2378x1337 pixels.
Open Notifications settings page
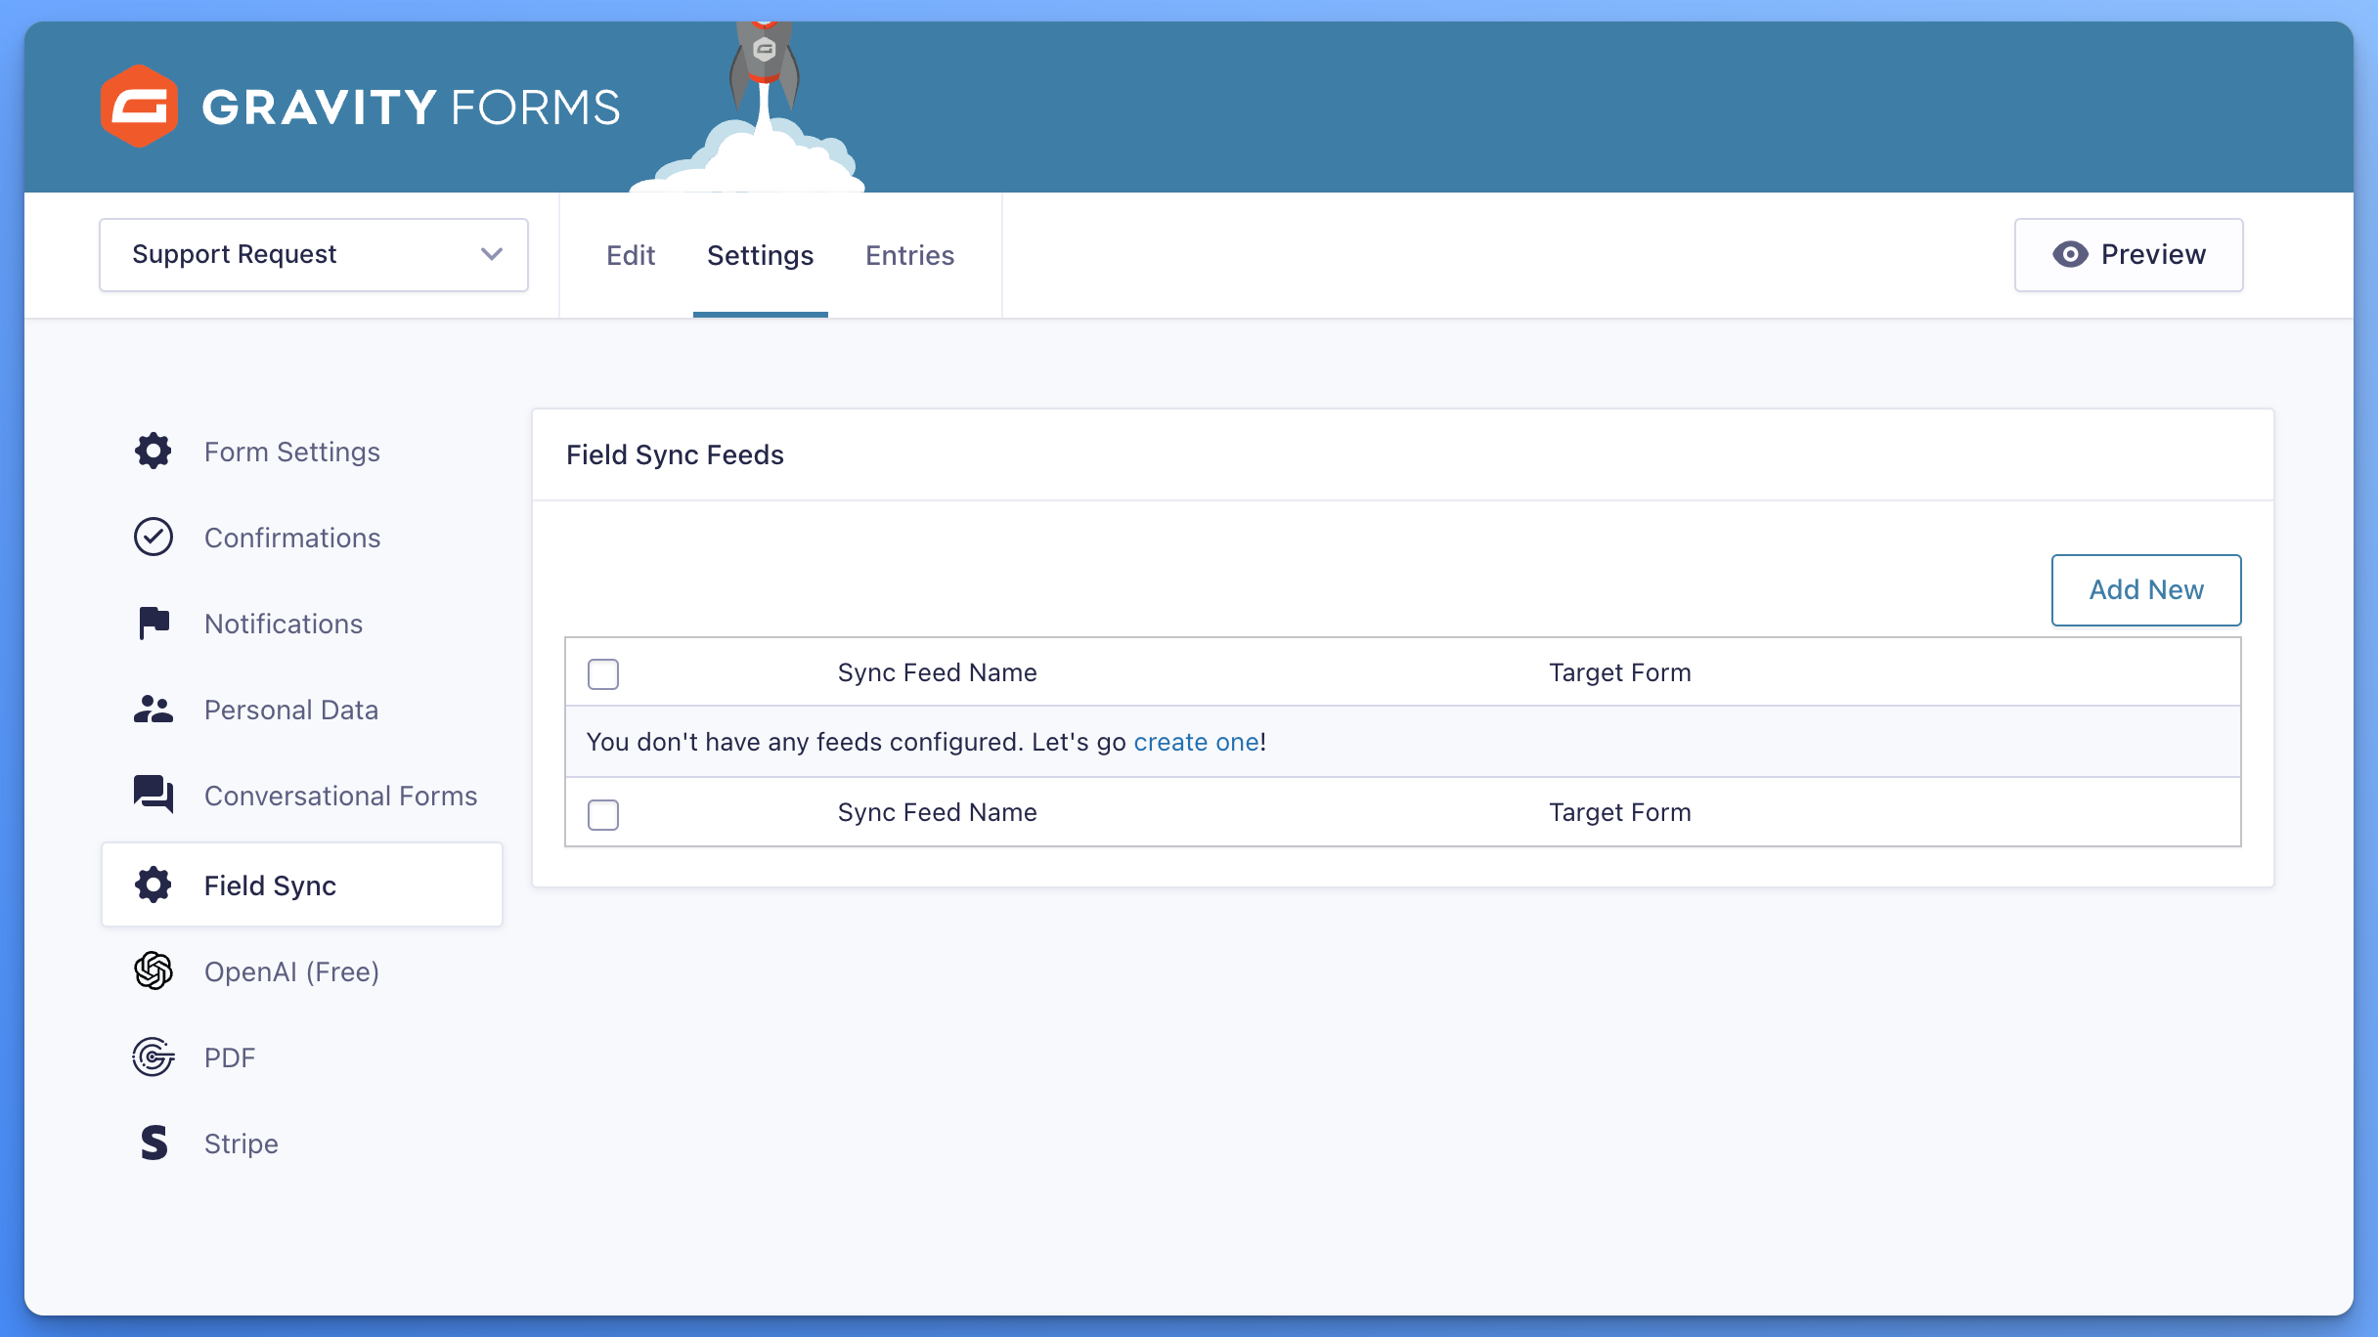(302, 624)
